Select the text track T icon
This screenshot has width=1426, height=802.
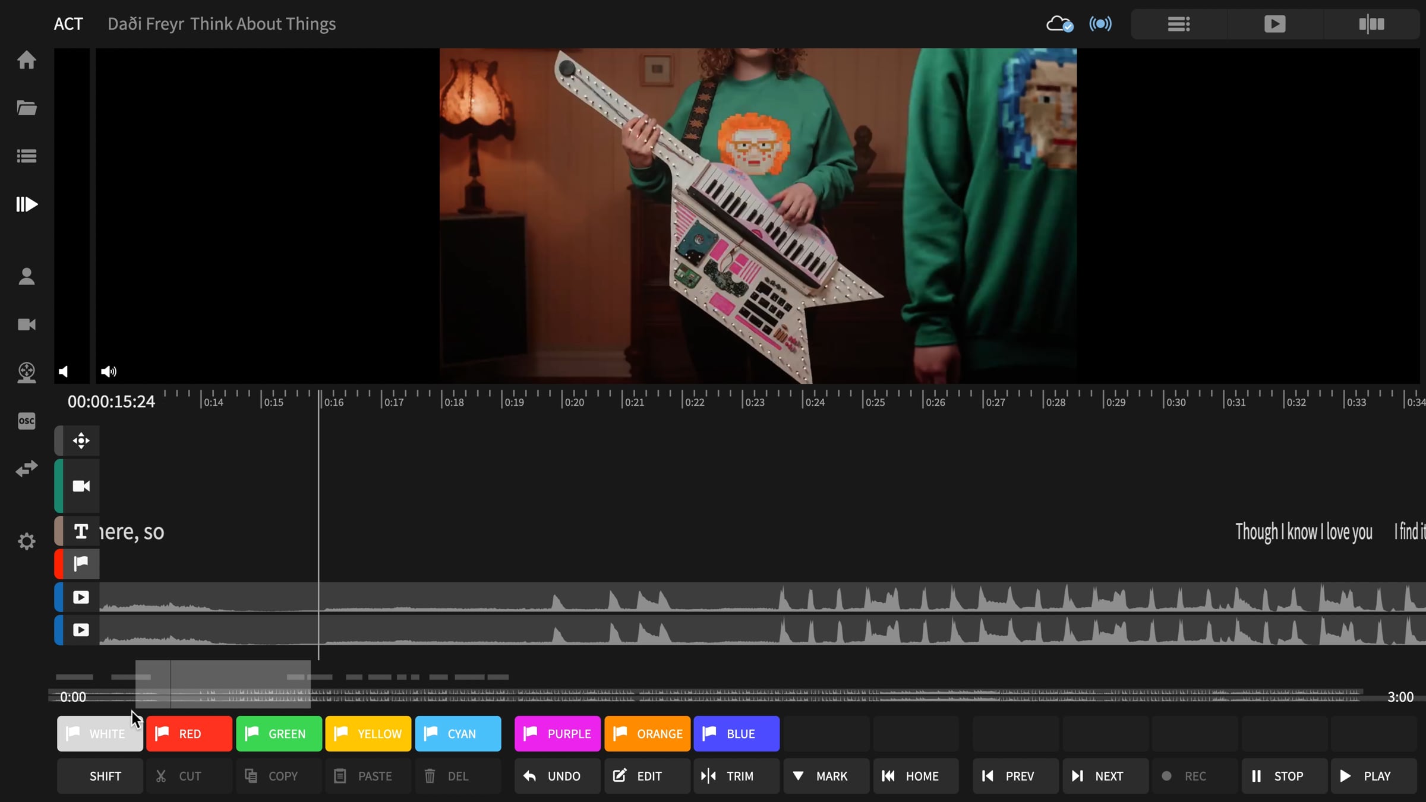point(81,531)
